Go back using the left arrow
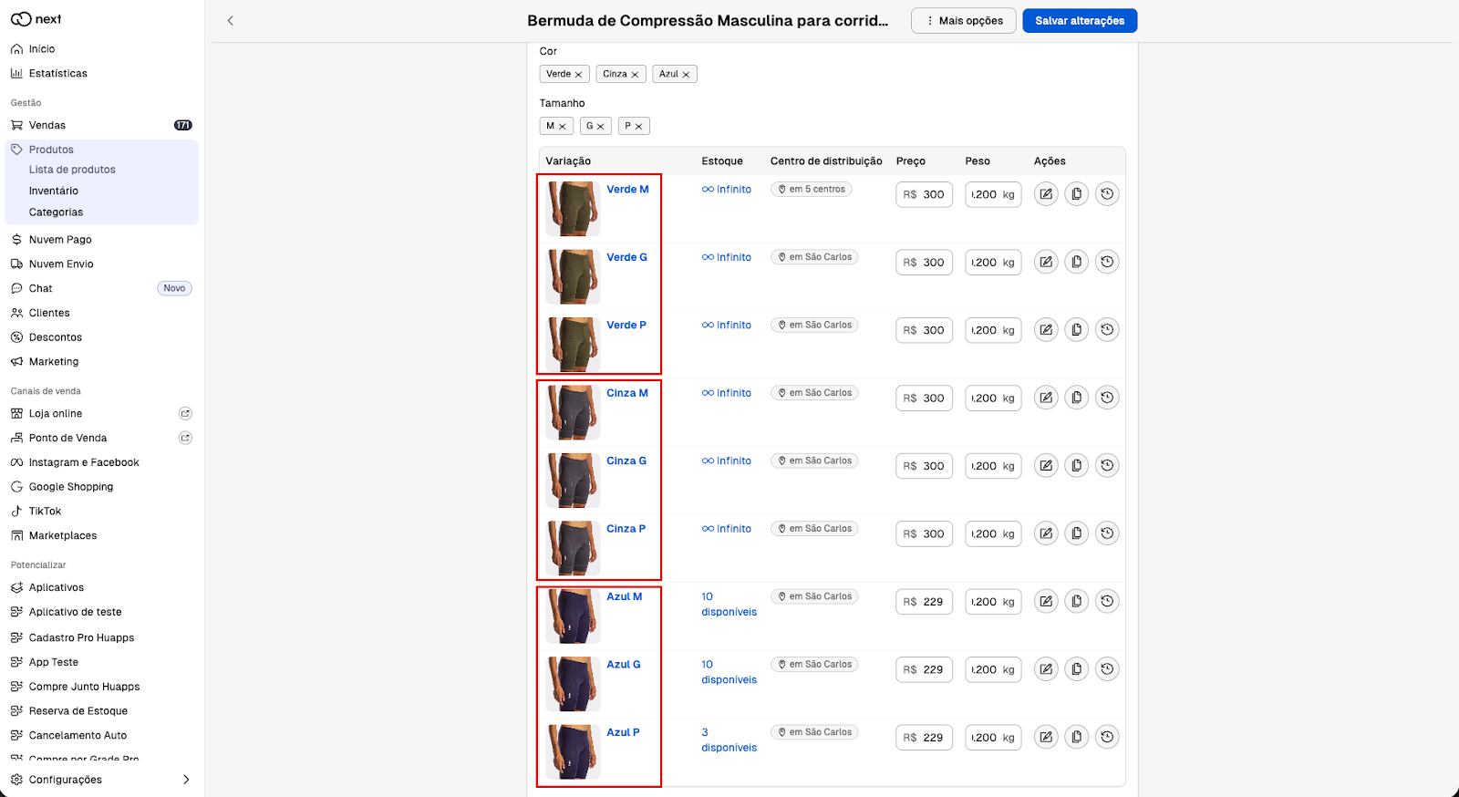Viewport: 1459px width, 797px height. (x=231, y=20)
